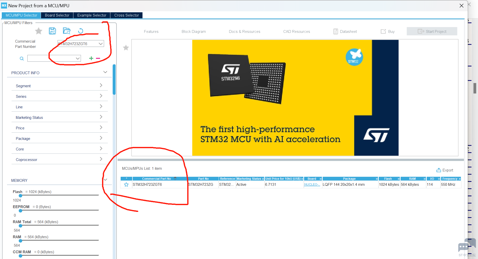
Task: Add a search criterion with the green plus
Action: tap(91, 58)
